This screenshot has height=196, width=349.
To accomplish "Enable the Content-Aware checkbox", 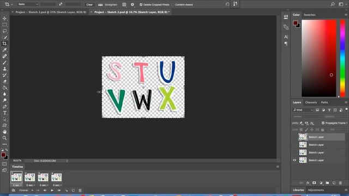I will click(173, 4).
